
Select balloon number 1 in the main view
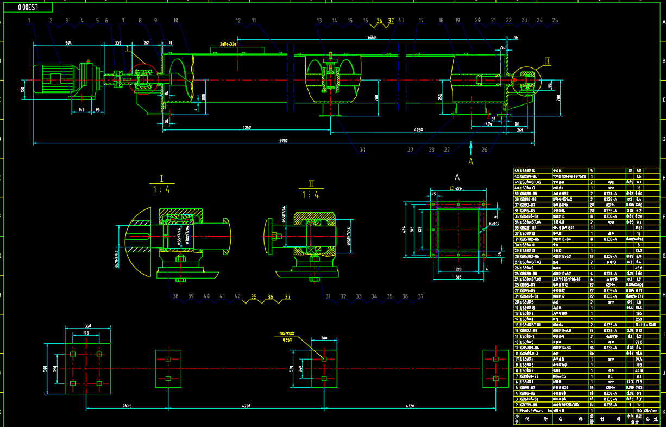(x=29, y=21)
